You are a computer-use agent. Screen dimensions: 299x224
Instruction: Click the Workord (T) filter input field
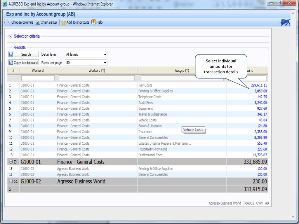[97, 78]
